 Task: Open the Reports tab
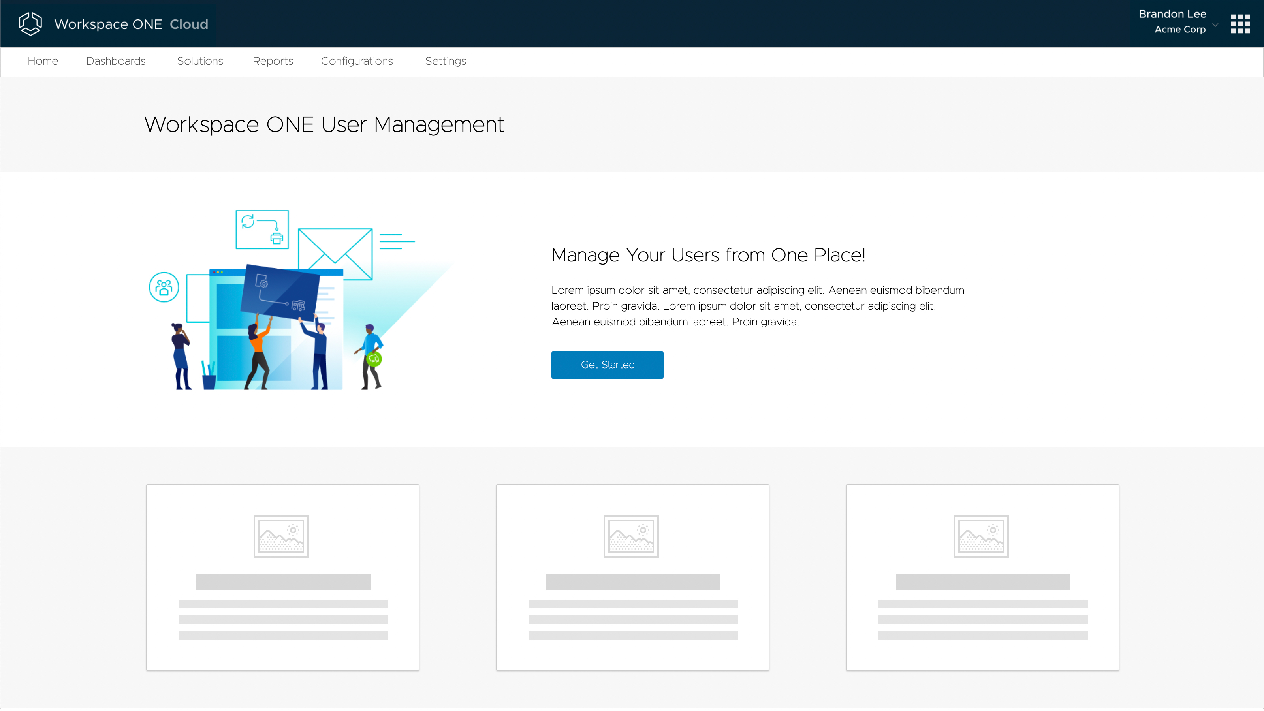[x=272, y=61]
